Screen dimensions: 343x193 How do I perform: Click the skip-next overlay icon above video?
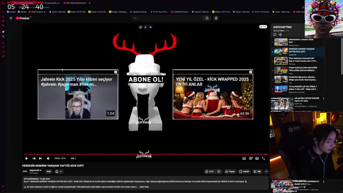[x=150, y=27]
